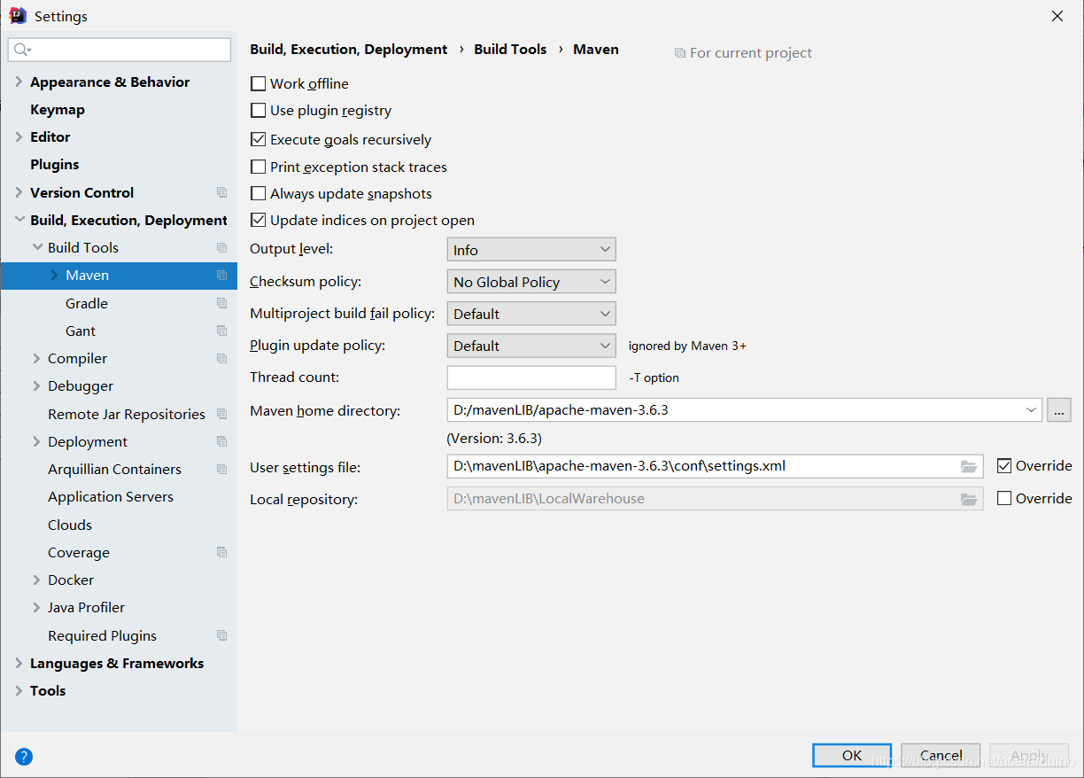Image resolution: width=1084 pixels, height=778 pixels.
Task: Click Build Tools breadcrumb
Action: 510,50
